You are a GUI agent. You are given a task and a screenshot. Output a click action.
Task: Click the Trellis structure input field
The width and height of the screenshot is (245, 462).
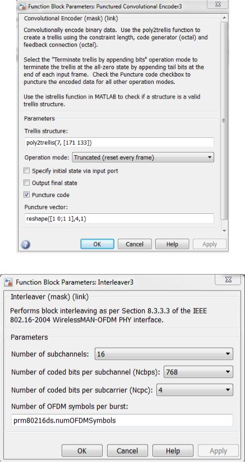coord(119,142)
